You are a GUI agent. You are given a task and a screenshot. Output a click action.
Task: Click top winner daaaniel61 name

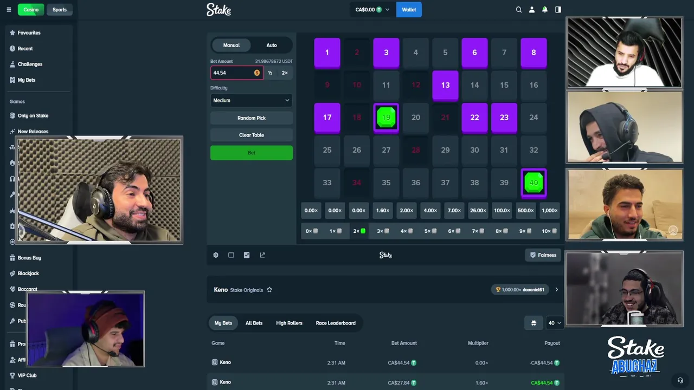coord(534,290)
